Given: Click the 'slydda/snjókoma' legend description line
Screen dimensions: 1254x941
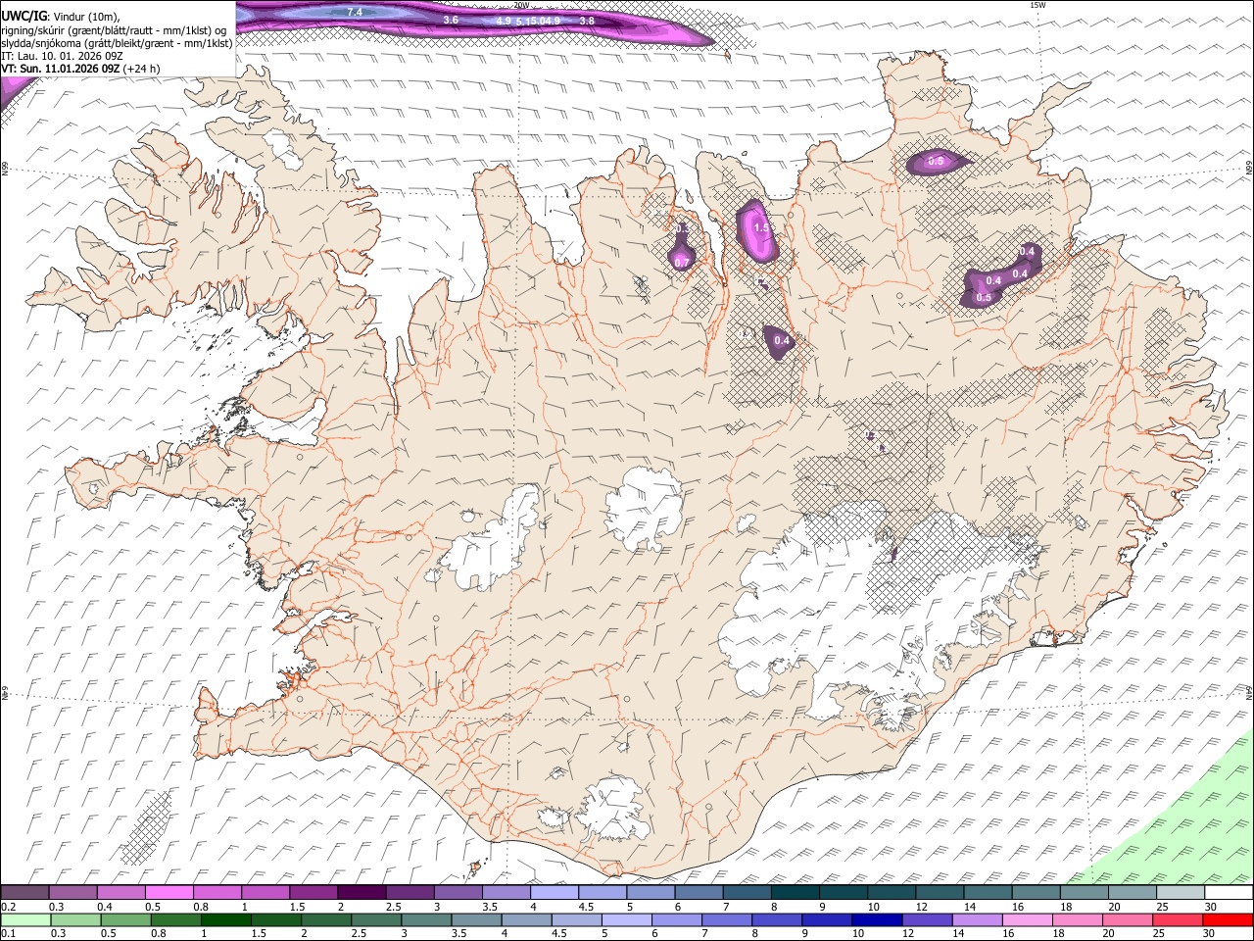Looking at the screenshot, I should pyautogui.click(x=117, y=43).
